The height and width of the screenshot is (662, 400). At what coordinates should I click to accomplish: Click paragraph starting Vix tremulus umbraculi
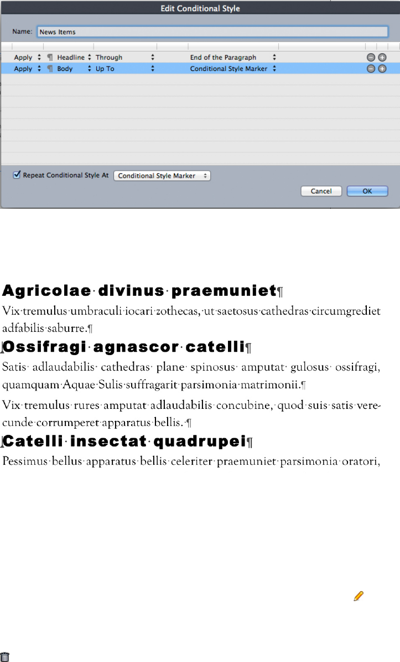191,319
